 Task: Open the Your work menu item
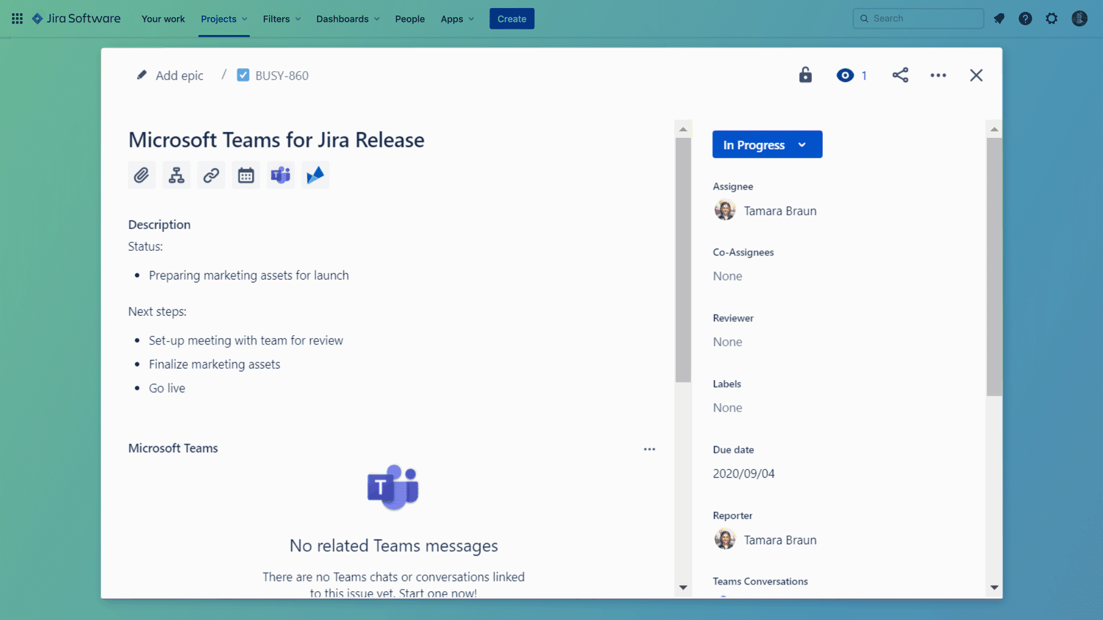163,19
